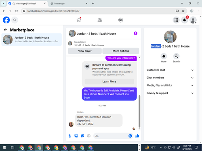Open the nine-dot Menu grid icon

pyautogui.click(x=176, y=20)
